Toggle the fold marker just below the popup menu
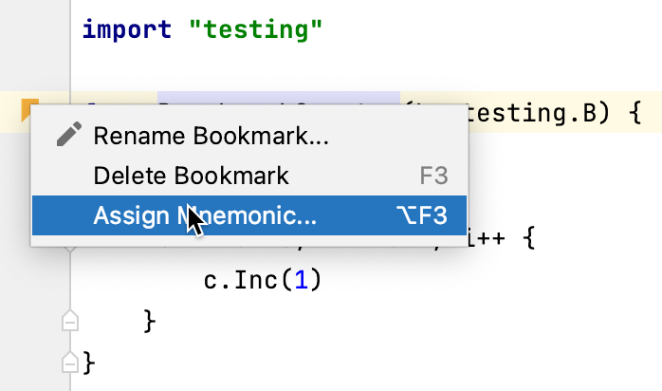Image resolution: width=662 pixels, height=391 pixels. click(x=69, y=250)
